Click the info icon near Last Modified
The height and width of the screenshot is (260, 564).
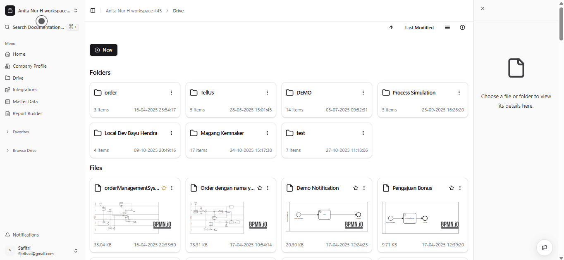pos(462,27)
